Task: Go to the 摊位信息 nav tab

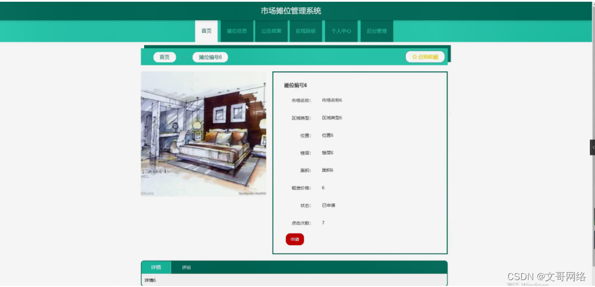Action: click(237, 31)
